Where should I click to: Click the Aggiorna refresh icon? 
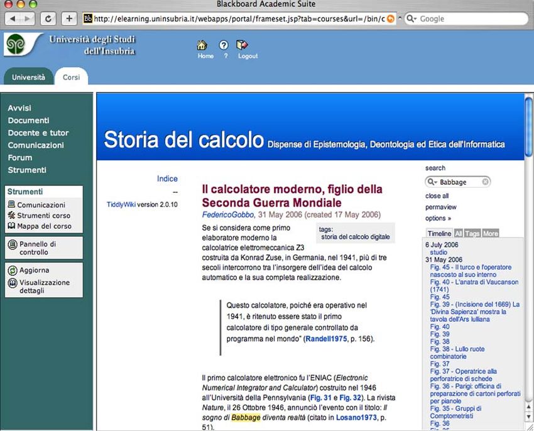(13, 271)
